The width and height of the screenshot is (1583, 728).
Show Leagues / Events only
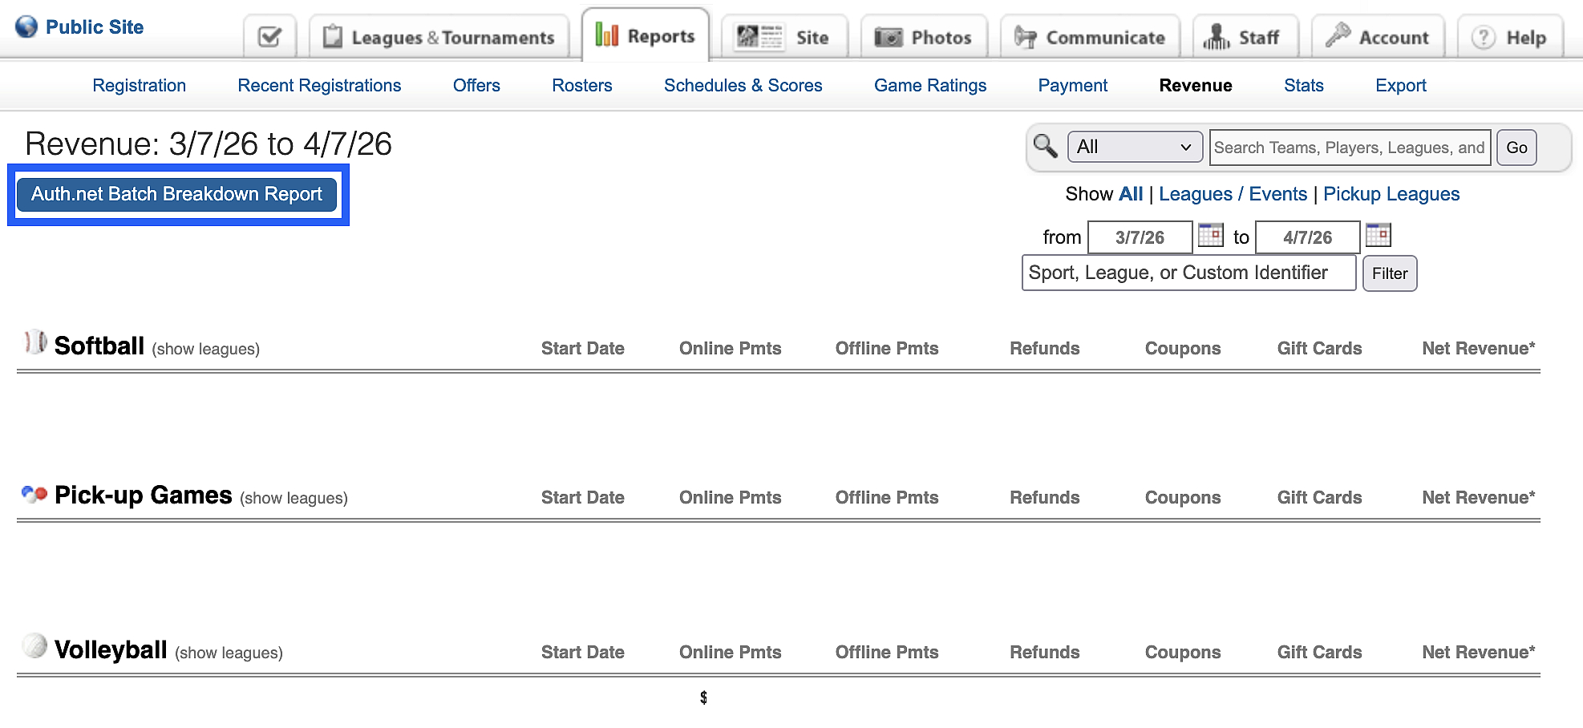point(1233,194)
